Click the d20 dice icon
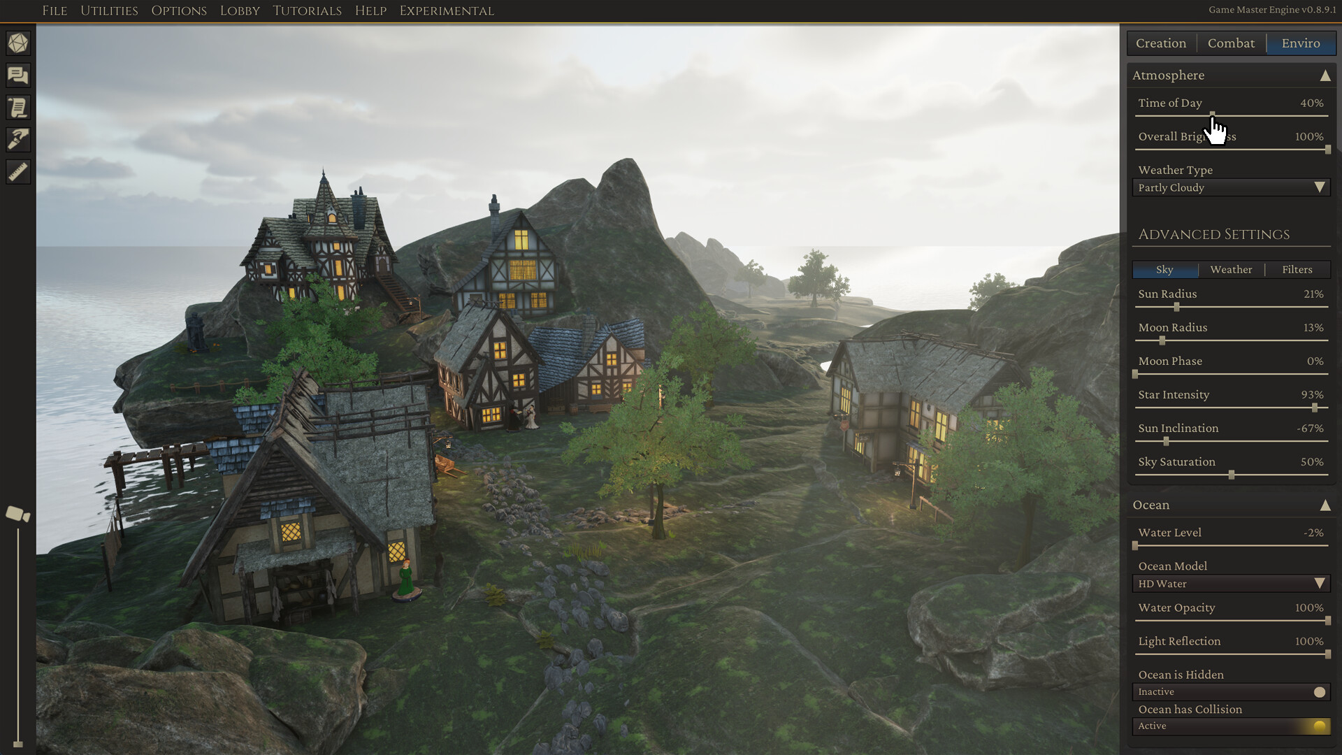1342x755 pixels. (17, 43)
